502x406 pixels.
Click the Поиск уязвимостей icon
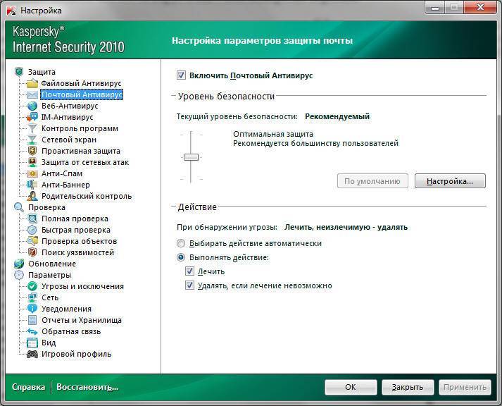coord(32,252)
